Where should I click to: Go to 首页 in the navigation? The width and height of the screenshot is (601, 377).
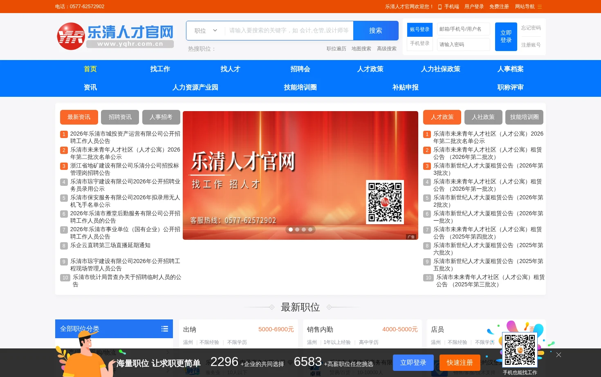point(90,69)
